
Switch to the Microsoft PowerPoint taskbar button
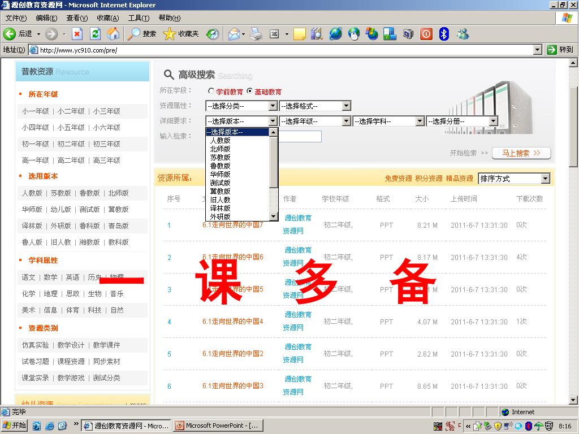pyautogui.click(x=219, y=426)
